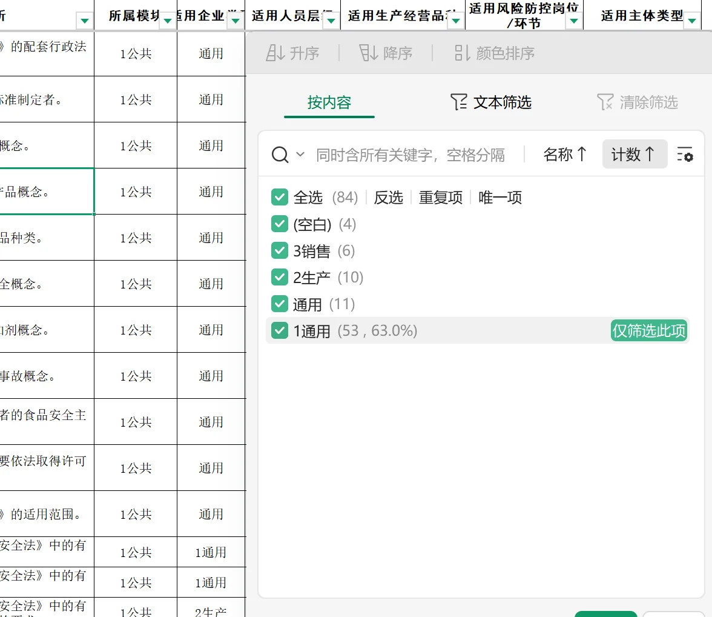Open 颜色排序 color sort option
The width and height of the screenshot is (712, 617).
tap(494, 53)
